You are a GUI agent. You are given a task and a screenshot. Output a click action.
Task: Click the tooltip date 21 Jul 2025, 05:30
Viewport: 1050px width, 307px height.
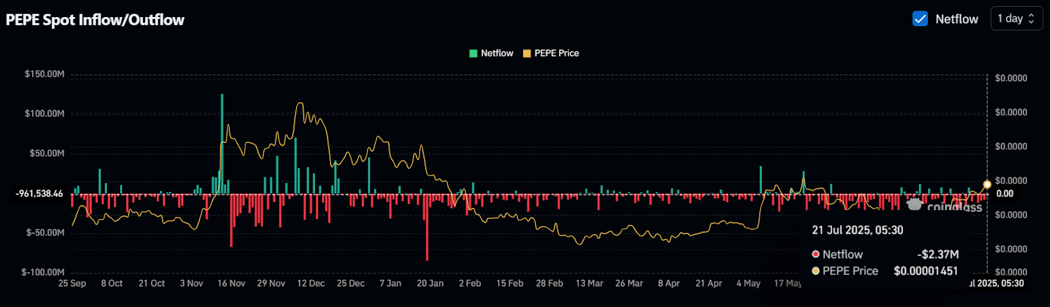858,230
